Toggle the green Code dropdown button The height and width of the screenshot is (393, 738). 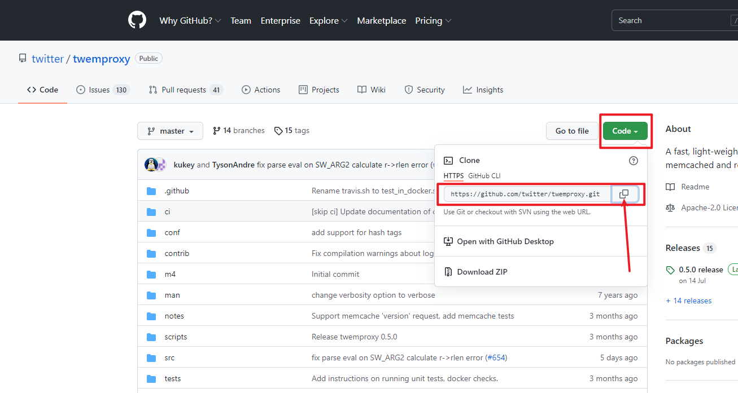(x=625, y=131)
